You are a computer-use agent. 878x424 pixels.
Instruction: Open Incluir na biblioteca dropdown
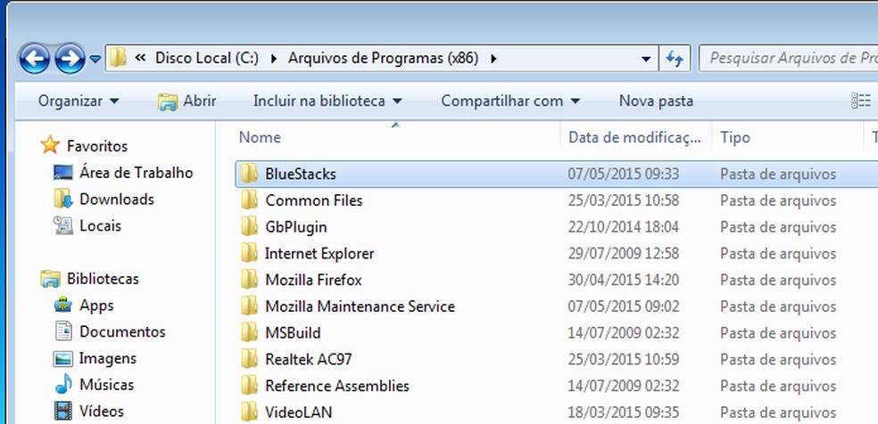(327, 102)
